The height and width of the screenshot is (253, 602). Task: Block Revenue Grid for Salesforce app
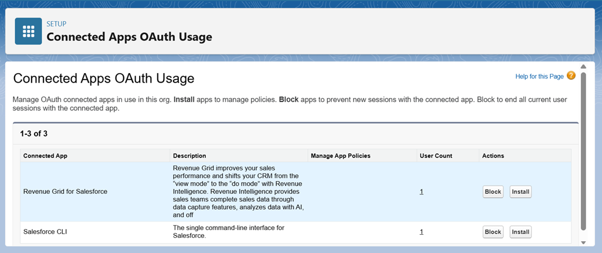(493, 192)
